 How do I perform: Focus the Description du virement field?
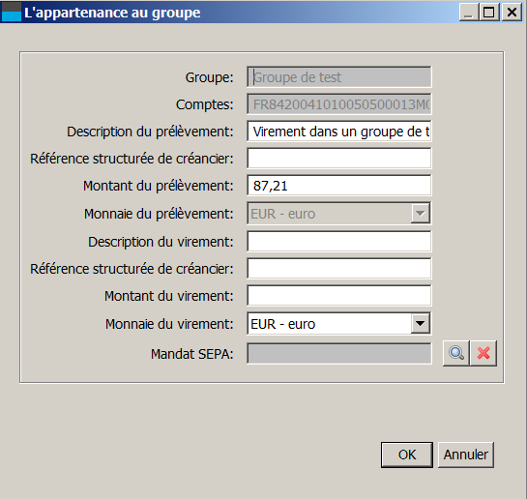[x=338, y=241]
